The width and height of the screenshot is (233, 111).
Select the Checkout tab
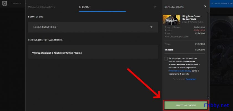[x=85, y=7]
